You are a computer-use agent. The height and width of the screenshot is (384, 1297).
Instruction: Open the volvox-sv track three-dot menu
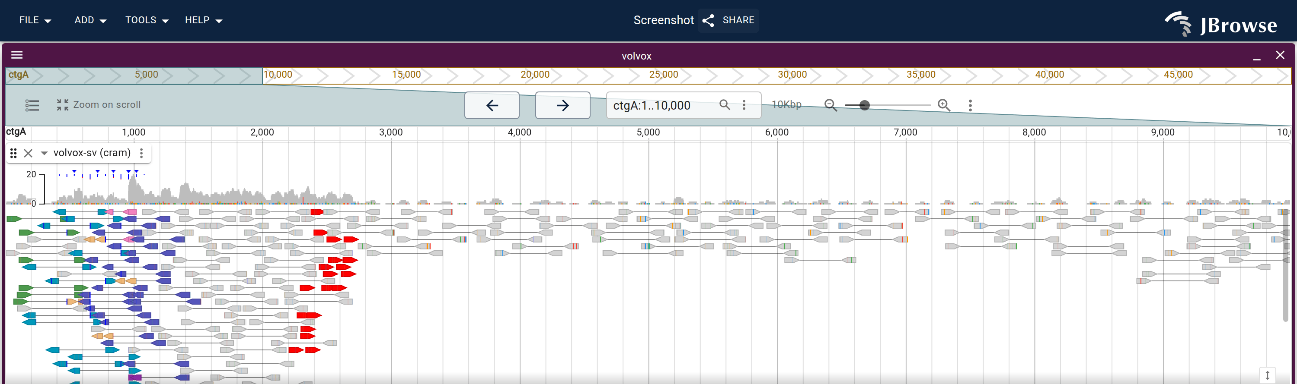coord(141,153)
